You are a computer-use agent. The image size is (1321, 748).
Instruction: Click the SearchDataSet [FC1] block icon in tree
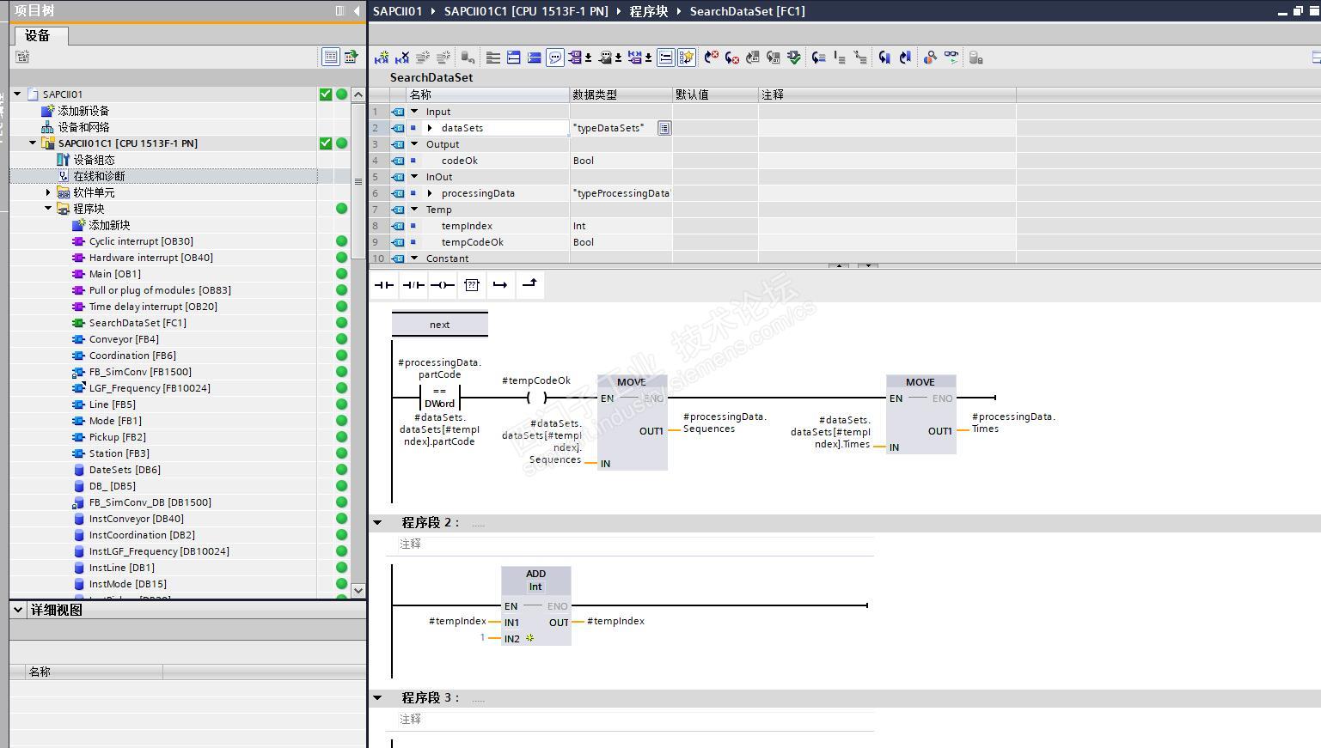coord(78,323)
